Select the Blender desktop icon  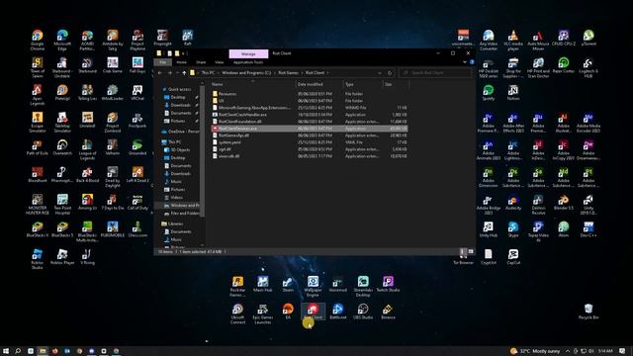click(x=563, y=202)
